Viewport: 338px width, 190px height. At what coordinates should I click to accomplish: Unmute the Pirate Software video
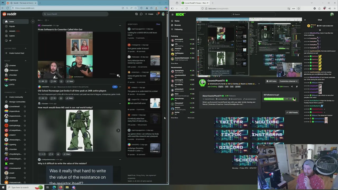pyautogui.click(x=118, y=76)
